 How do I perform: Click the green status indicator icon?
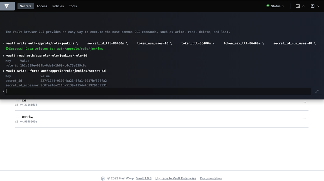[268, 6]
